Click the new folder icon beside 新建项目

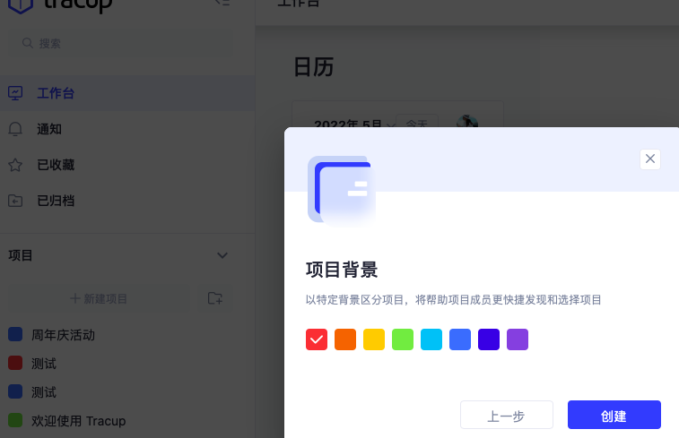pyautogui.click(x=215, y=298)
